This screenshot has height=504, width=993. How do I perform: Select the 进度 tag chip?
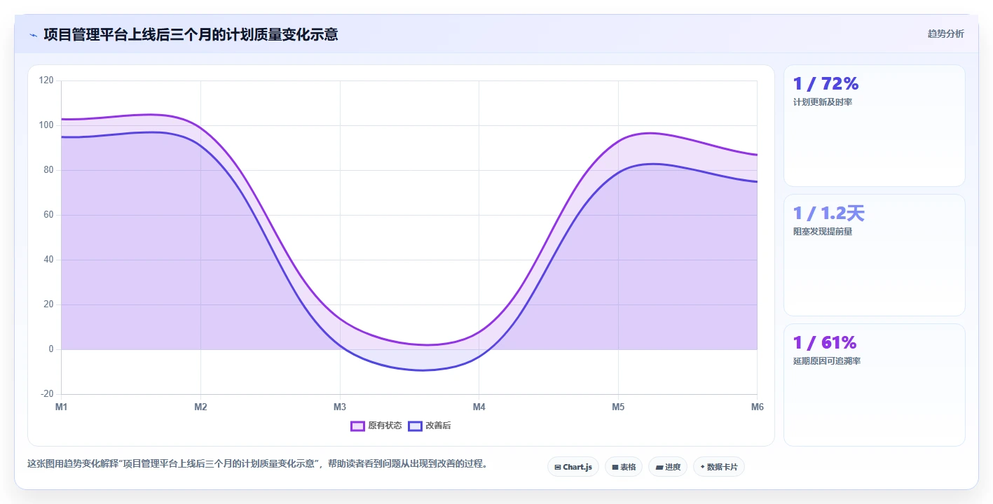tap(668, 467)
